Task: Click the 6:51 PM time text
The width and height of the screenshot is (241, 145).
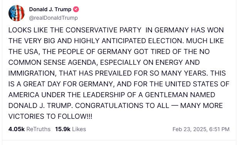Action: tap(219, 129)
